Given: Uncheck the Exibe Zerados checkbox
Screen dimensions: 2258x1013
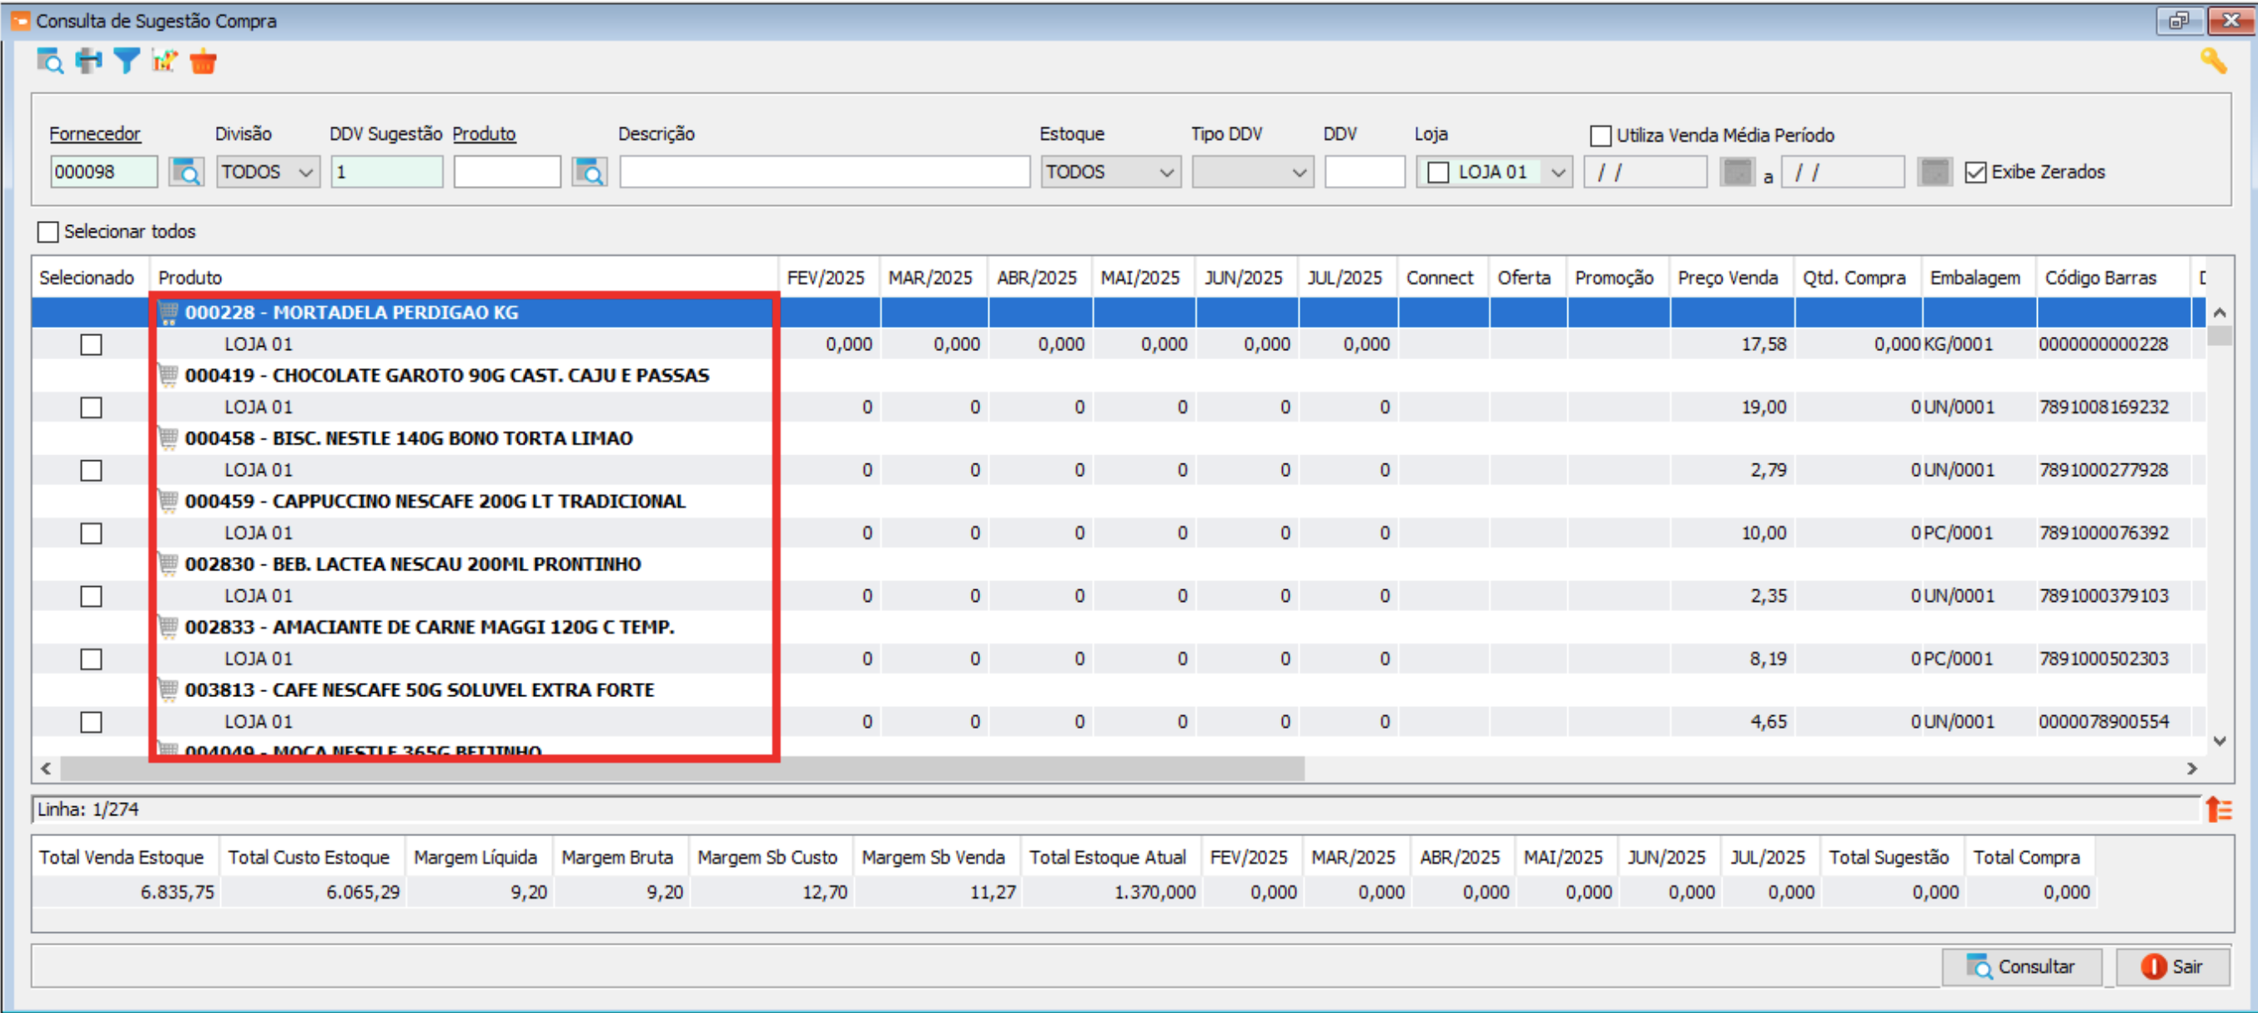Looking at the screenshot, I should tap(1975, 173).
